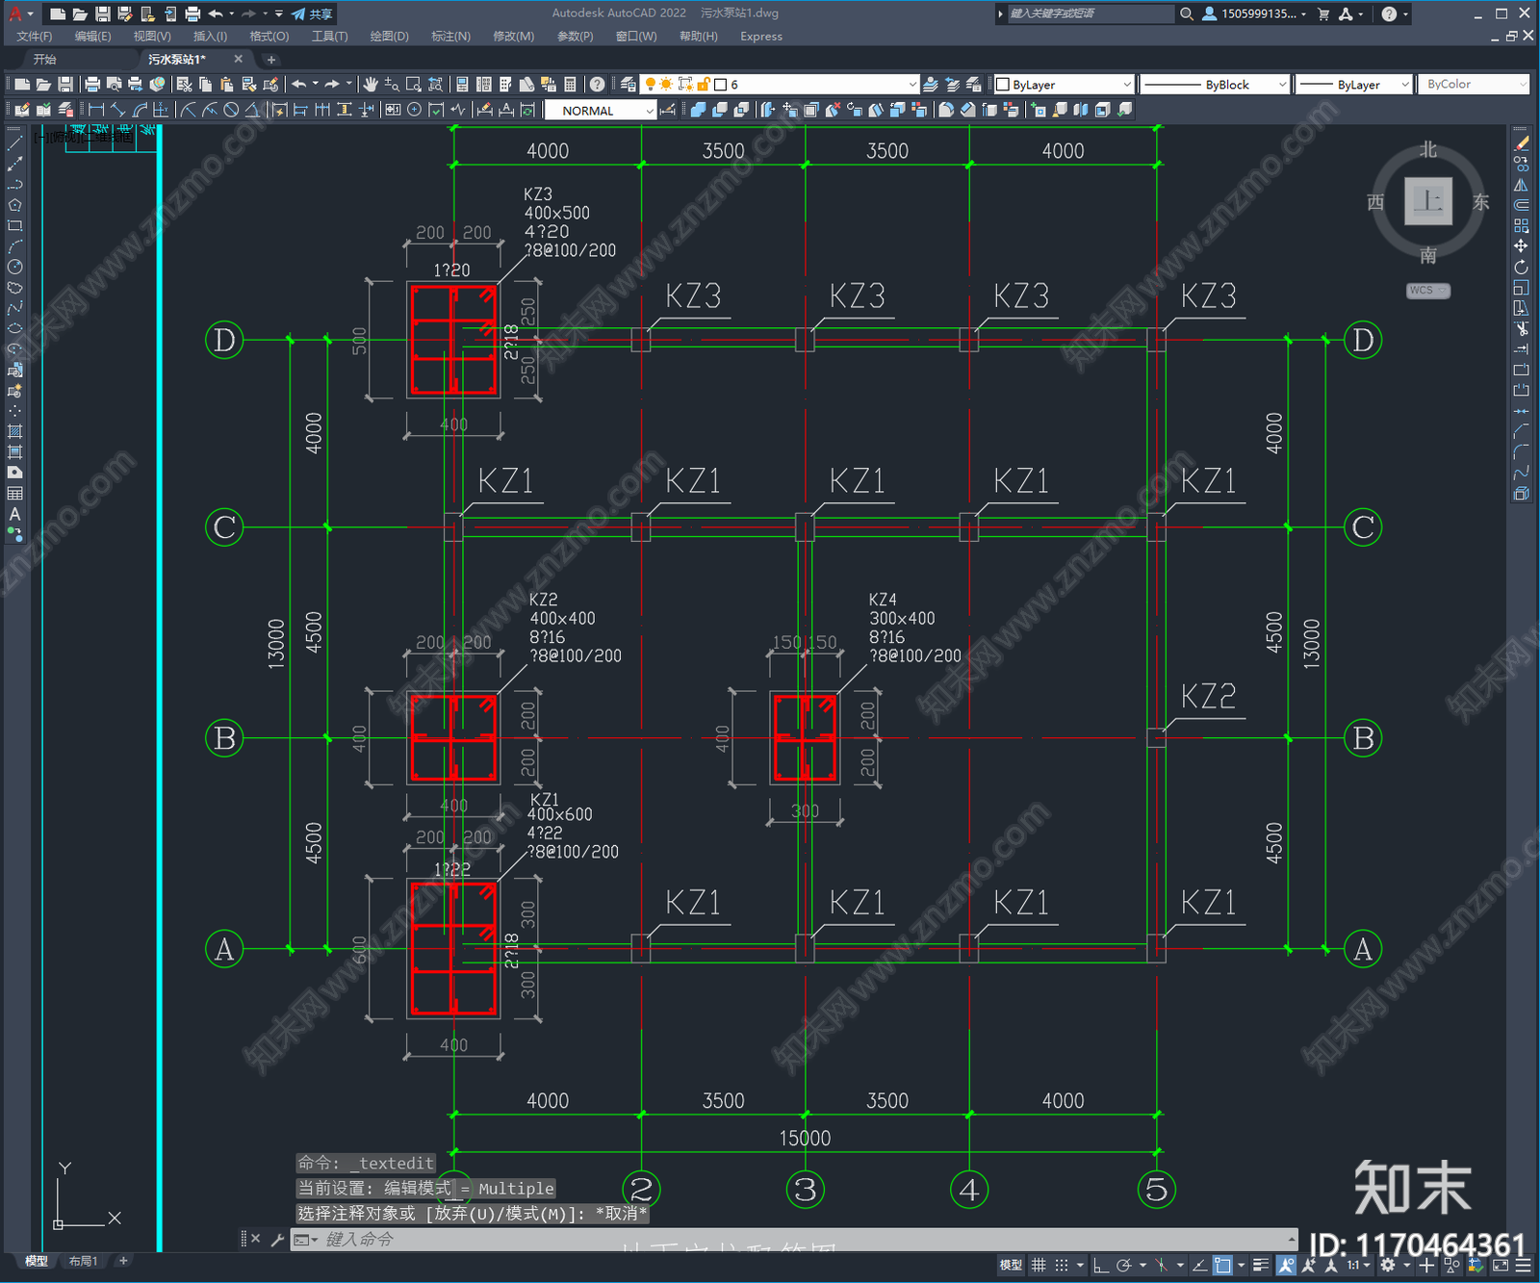1540x1283 pixels.
Task: Toggle the grid display in status bar
Action: point(1039,1265)
